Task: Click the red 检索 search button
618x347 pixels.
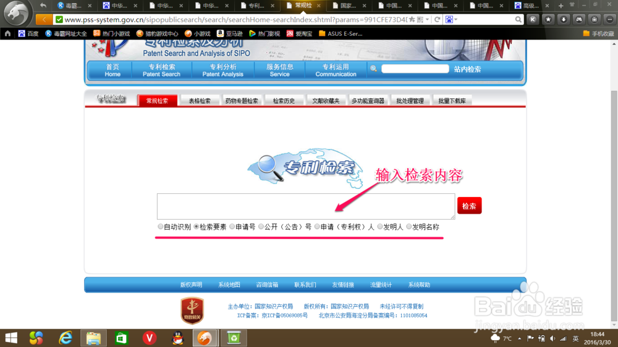Action: 469,206
